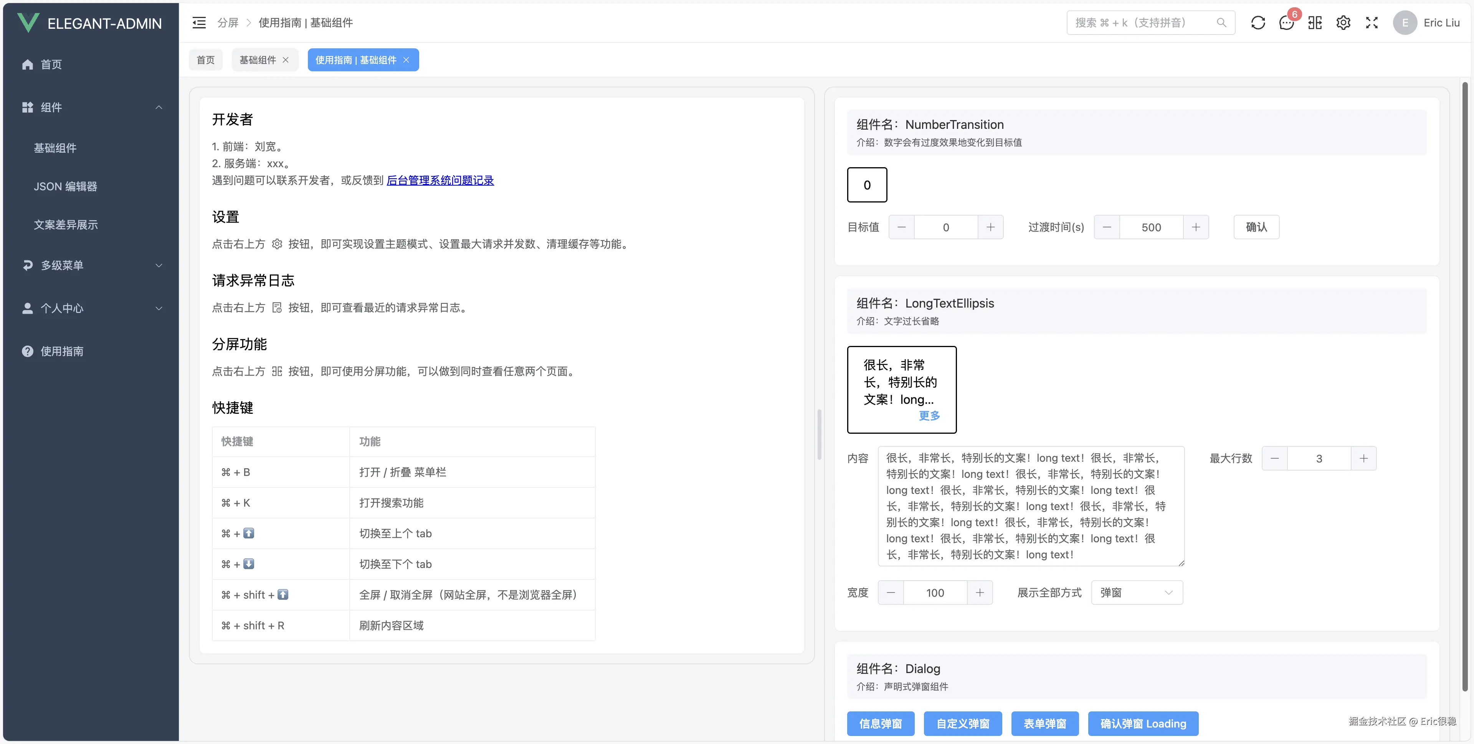The height and width of the screenshot is (744, 1474).
Task: Toggle fullscreen with the expand arrows icon
Action: pyautogui.click(x=1372, y=23)
